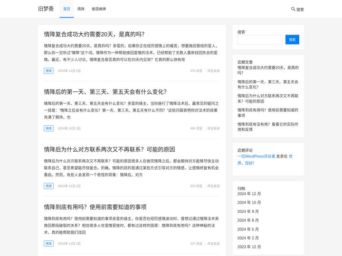Open the 旧梦斋 site logo link
342x256 pixels.
tap(46, 9)
